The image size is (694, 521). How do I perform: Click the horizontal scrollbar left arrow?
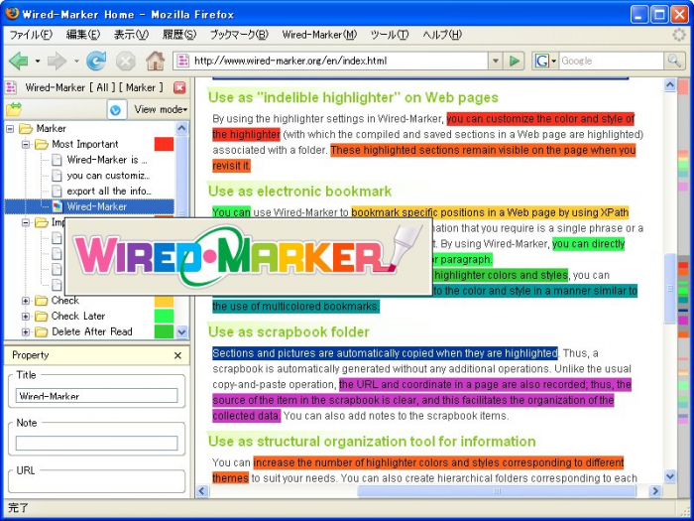point(202,490)
